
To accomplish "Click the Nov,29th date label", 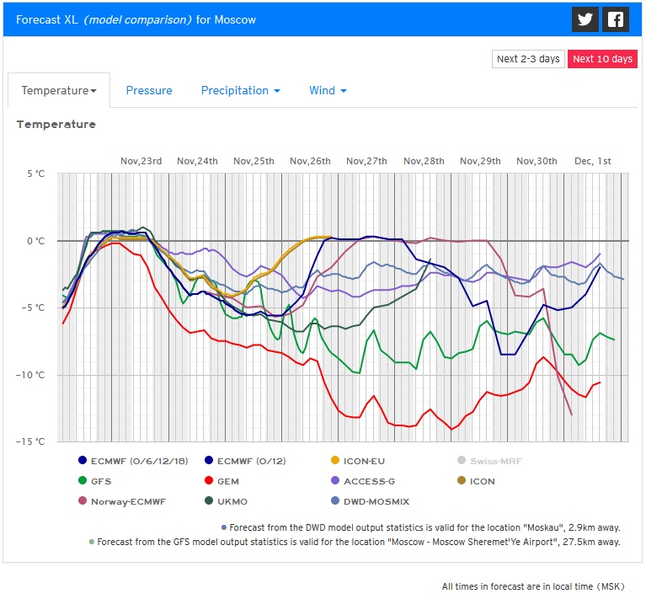I will [x=480, y=161].
